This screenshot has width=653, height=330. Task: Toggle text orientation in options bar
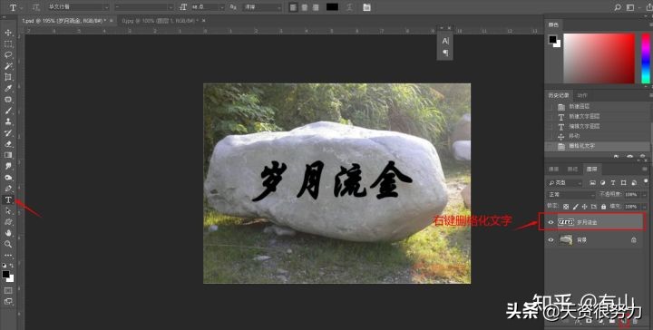coord(36,7)
